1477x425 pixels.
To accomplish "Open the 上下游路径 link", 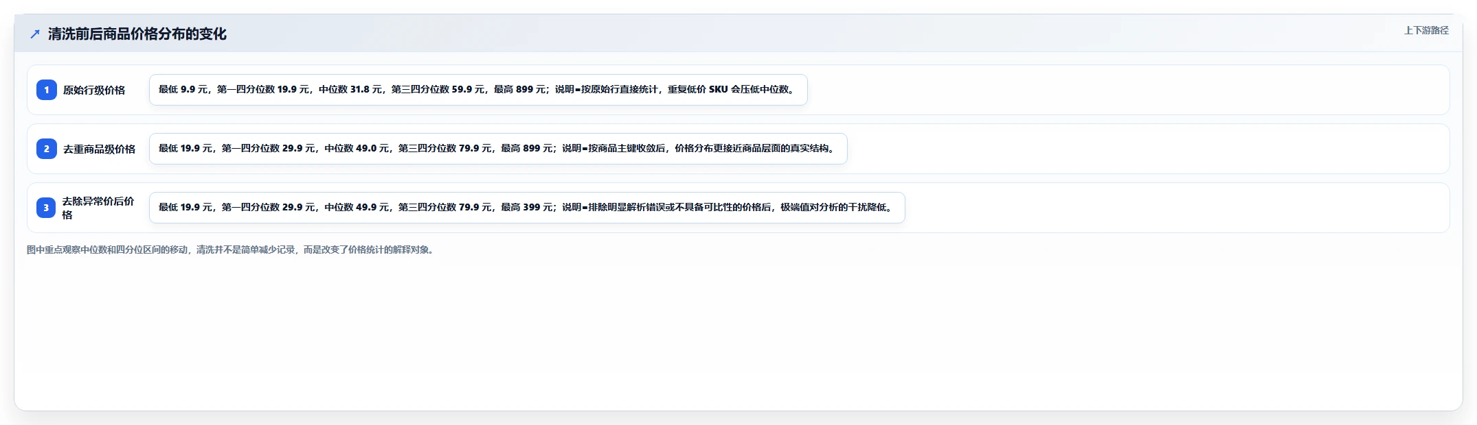I will coord(1426,30).
